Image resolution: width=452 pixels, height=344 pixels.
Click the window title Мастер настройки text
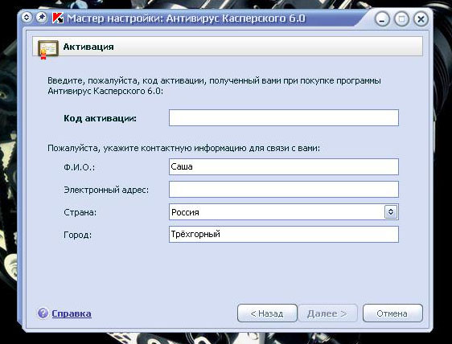187,18
